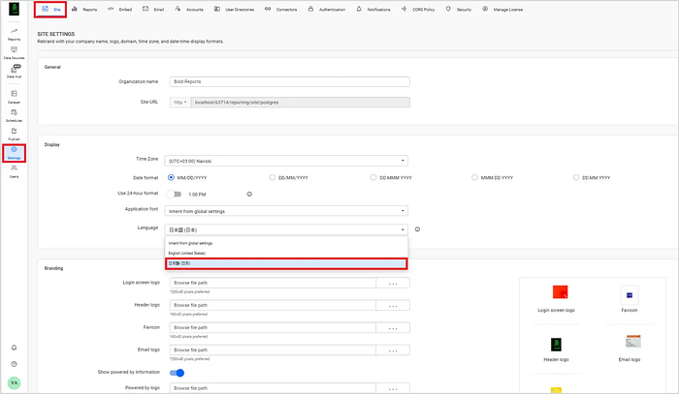Screen dimensions: 679x394
Task: Click the Login screen logo preview thumbnail
Action: [x=560, y=292]
